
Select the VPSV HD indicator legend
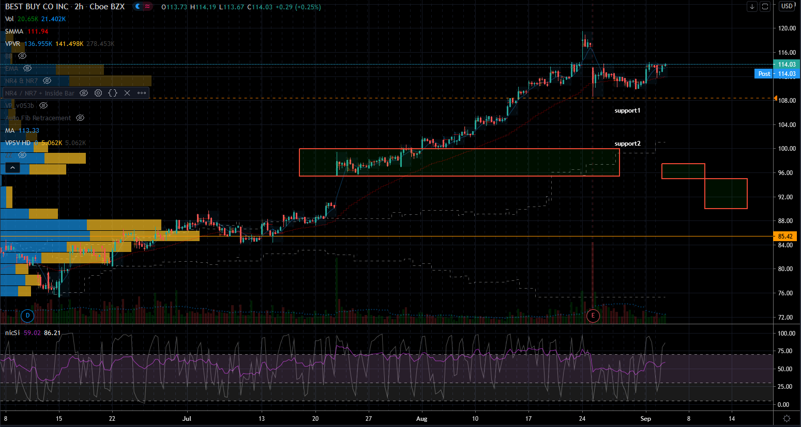18,143
